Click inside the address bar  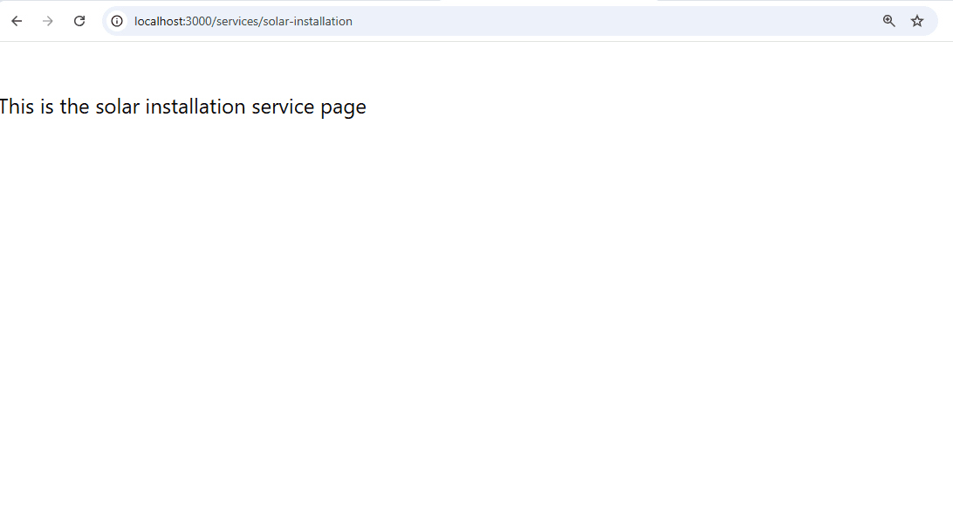click(436, 20)
